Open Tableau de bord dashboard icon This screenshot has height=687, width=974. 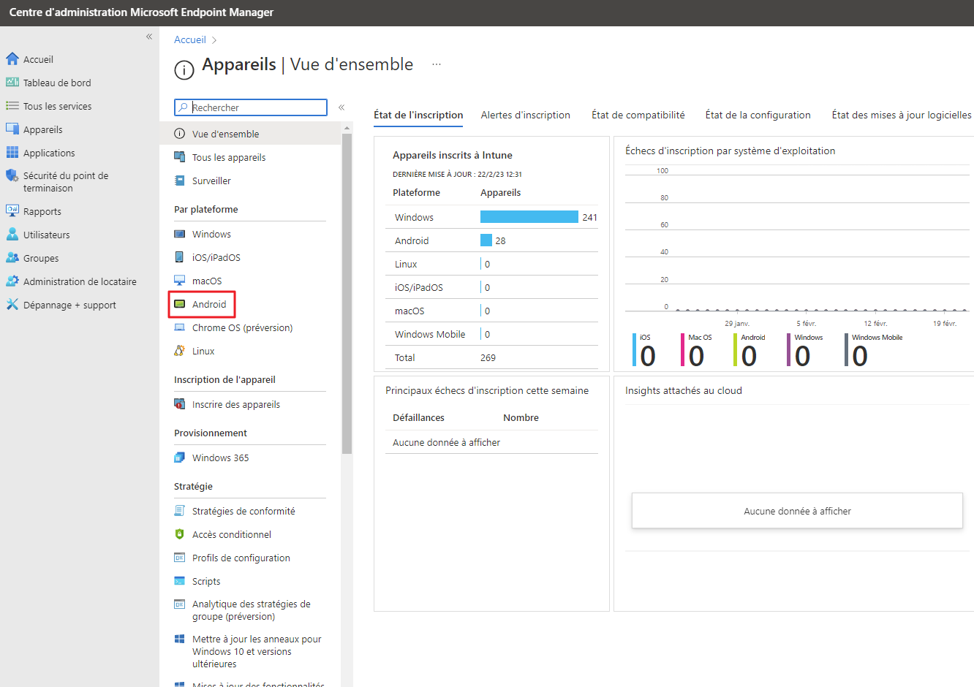[12, 83]
